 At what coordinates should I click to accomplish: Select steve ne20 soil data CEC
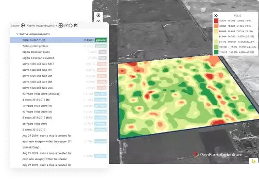click(58, 88)
